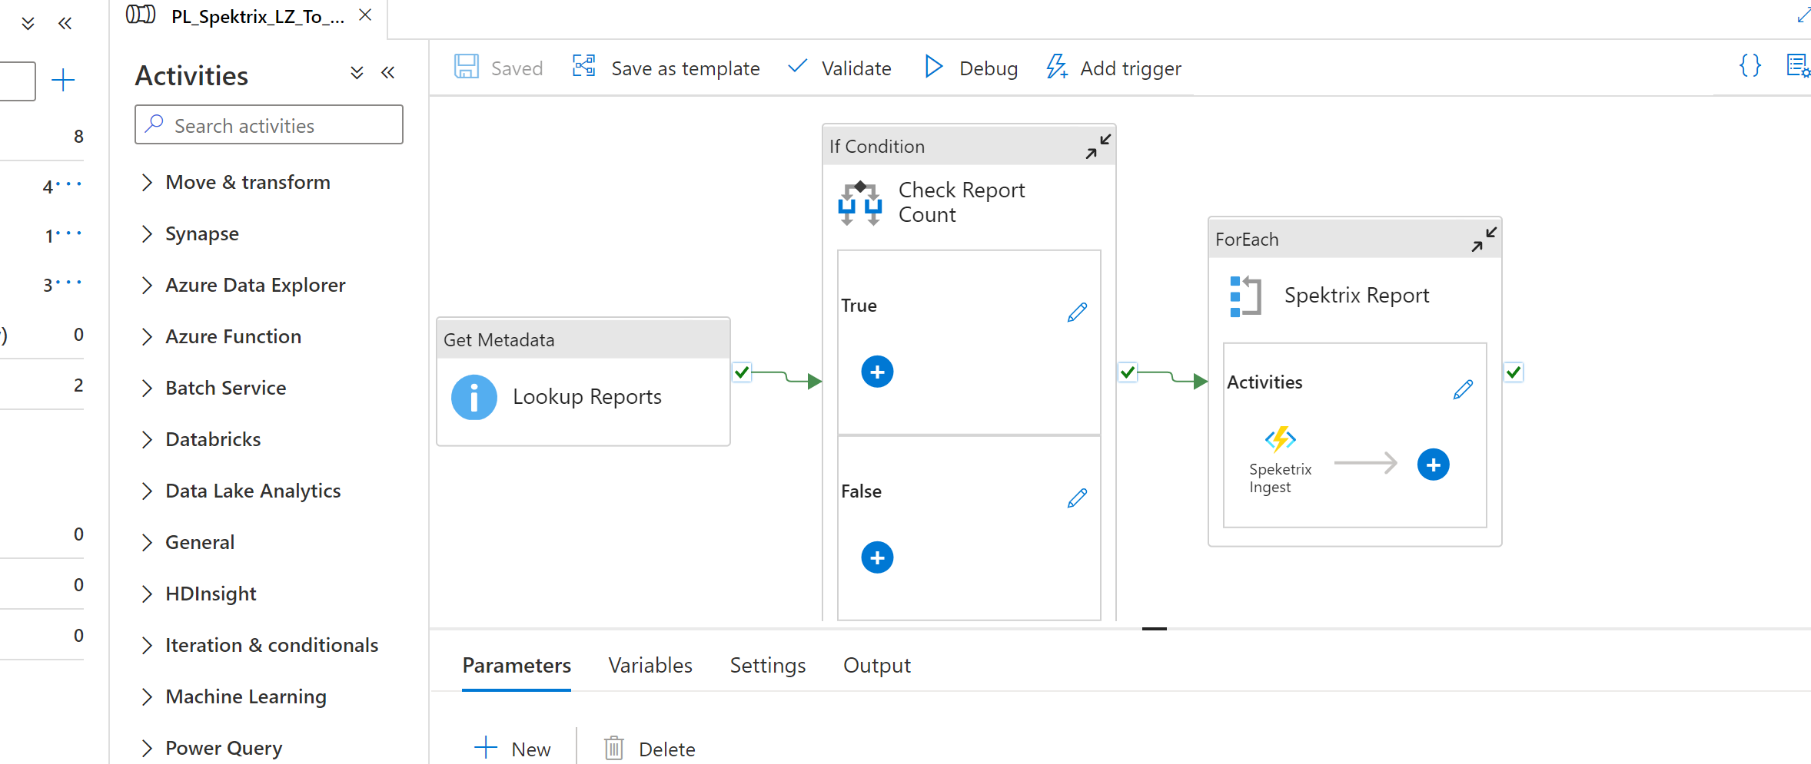Click the Add trigger label
Screen dimensions: 1811x764
point(1131,69)
